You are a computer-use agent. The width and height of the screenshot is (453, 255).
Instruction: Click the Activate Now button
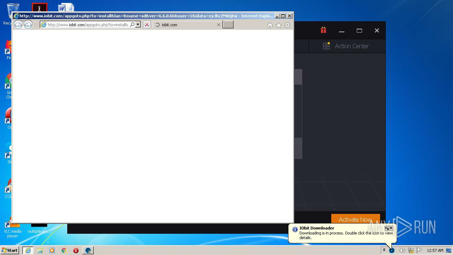355,220
